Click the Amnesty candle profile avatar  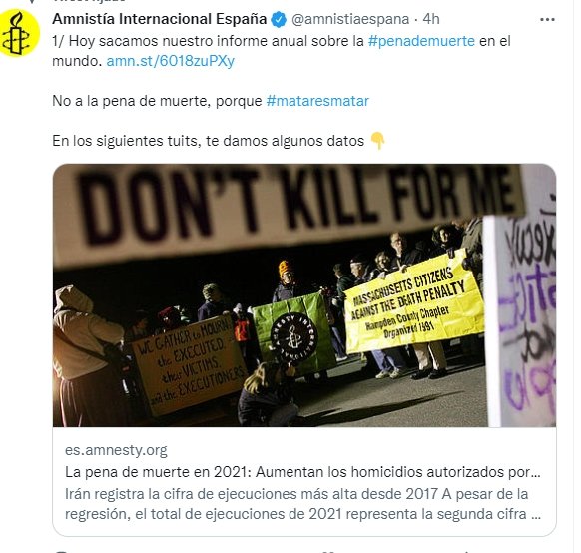pyautogui.click(x=19, y=34)
